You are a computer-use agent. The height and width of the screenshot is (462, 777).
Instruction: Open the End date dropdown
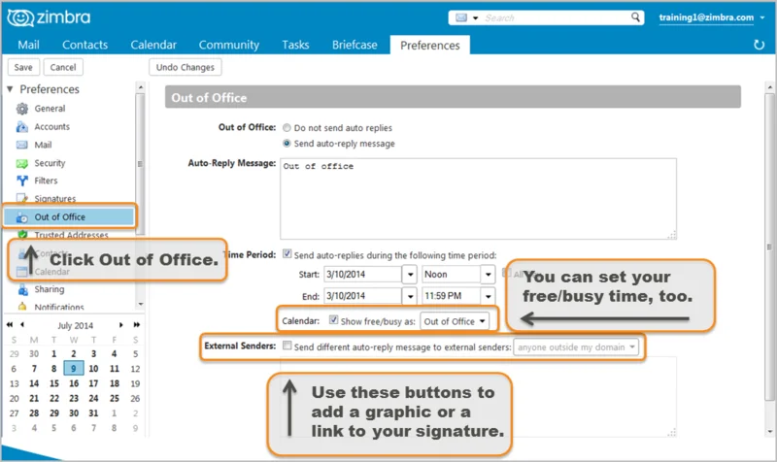pyautogui.click(x=410, y=296)
